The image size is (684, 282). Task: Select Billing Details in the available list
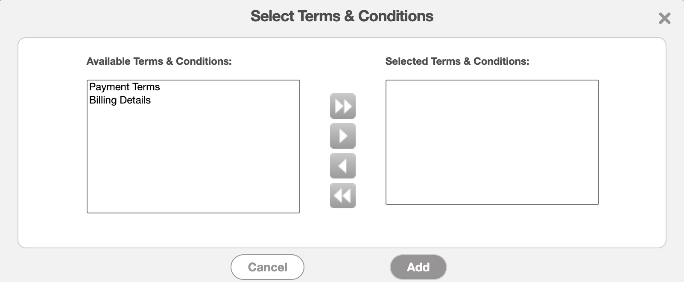click(x=120, y=100)
